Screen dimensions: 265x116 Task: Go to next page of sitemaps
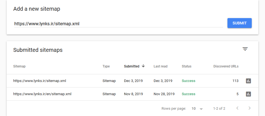250,108
